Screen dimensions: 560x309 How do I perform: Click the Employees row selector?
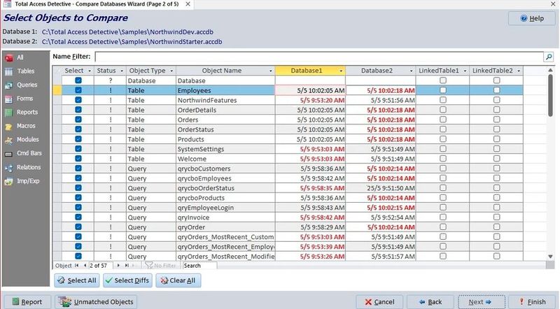pos(57,90)
